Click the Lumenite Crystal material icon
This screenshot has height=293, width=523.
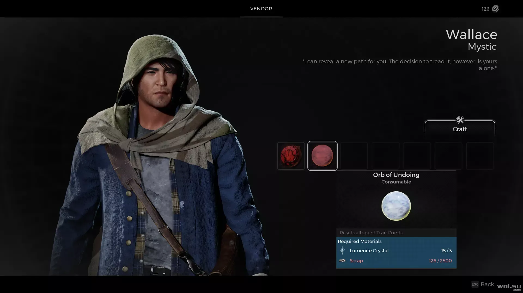[342, 250]
